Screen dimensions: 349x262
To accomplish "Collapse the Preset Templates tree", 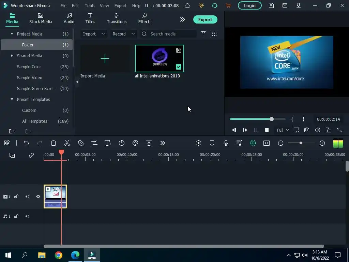I will [12, 99].
